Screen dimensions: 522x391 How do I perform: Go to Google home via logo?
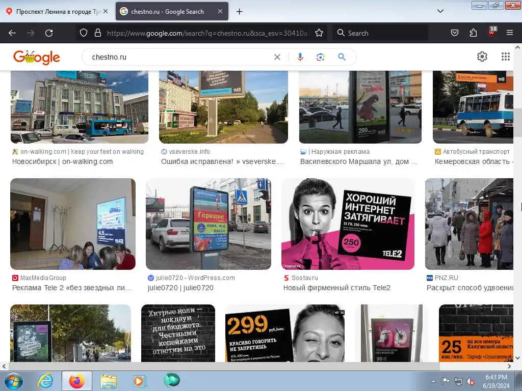click(37, 57)
